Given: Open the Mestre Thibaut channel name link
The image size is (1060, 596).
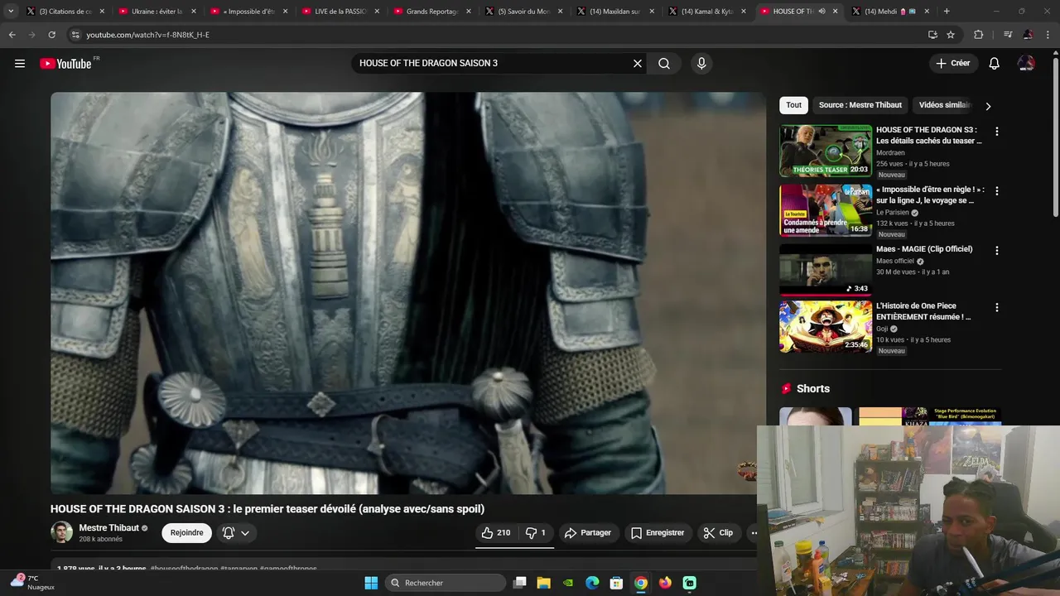Looking at the screenshot, I should [108, 528].
